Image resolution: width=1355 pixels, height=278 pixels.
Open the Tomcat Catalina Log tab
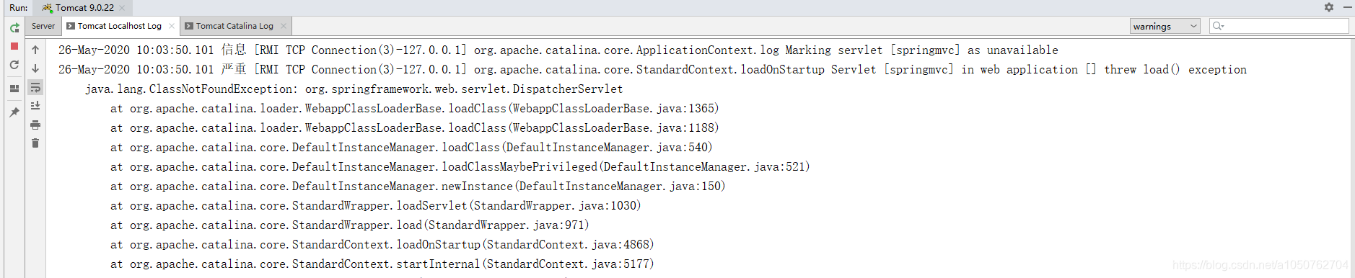[x=234, y=26]
